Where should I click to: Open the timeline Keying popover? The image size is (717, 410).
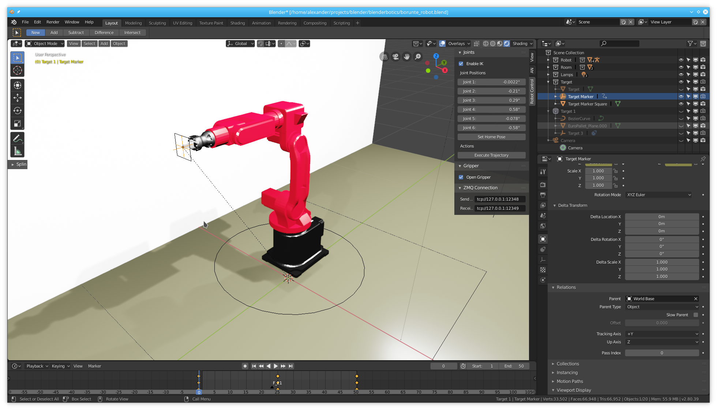[61, 366]
